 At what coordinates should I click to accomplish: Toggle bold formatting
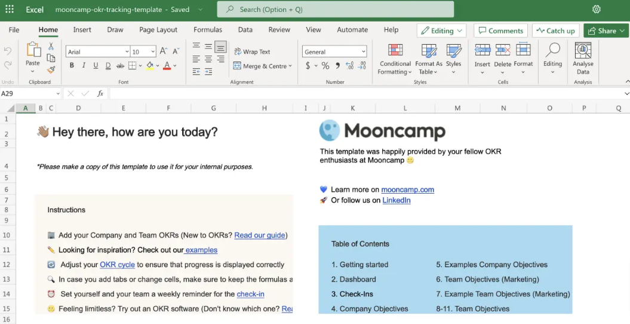click(x=72, y=66)
